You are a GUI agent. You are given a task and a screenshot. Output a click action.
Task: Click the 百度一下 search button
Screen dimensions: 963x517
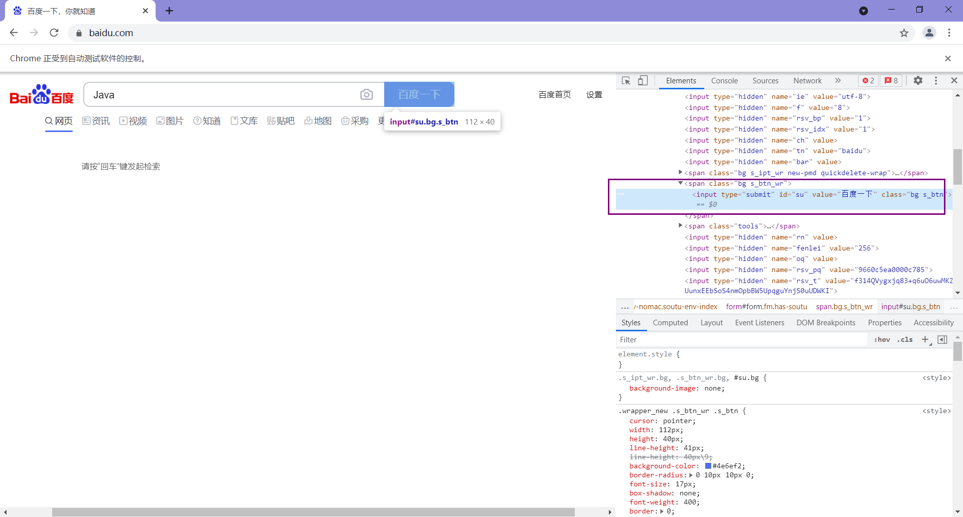point(419,94)
